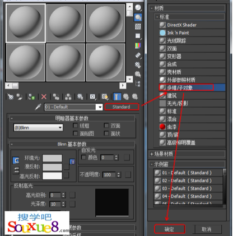
Task: Select the DirectX Shader material
Action: pyautogui.click(x=192, y=25)
